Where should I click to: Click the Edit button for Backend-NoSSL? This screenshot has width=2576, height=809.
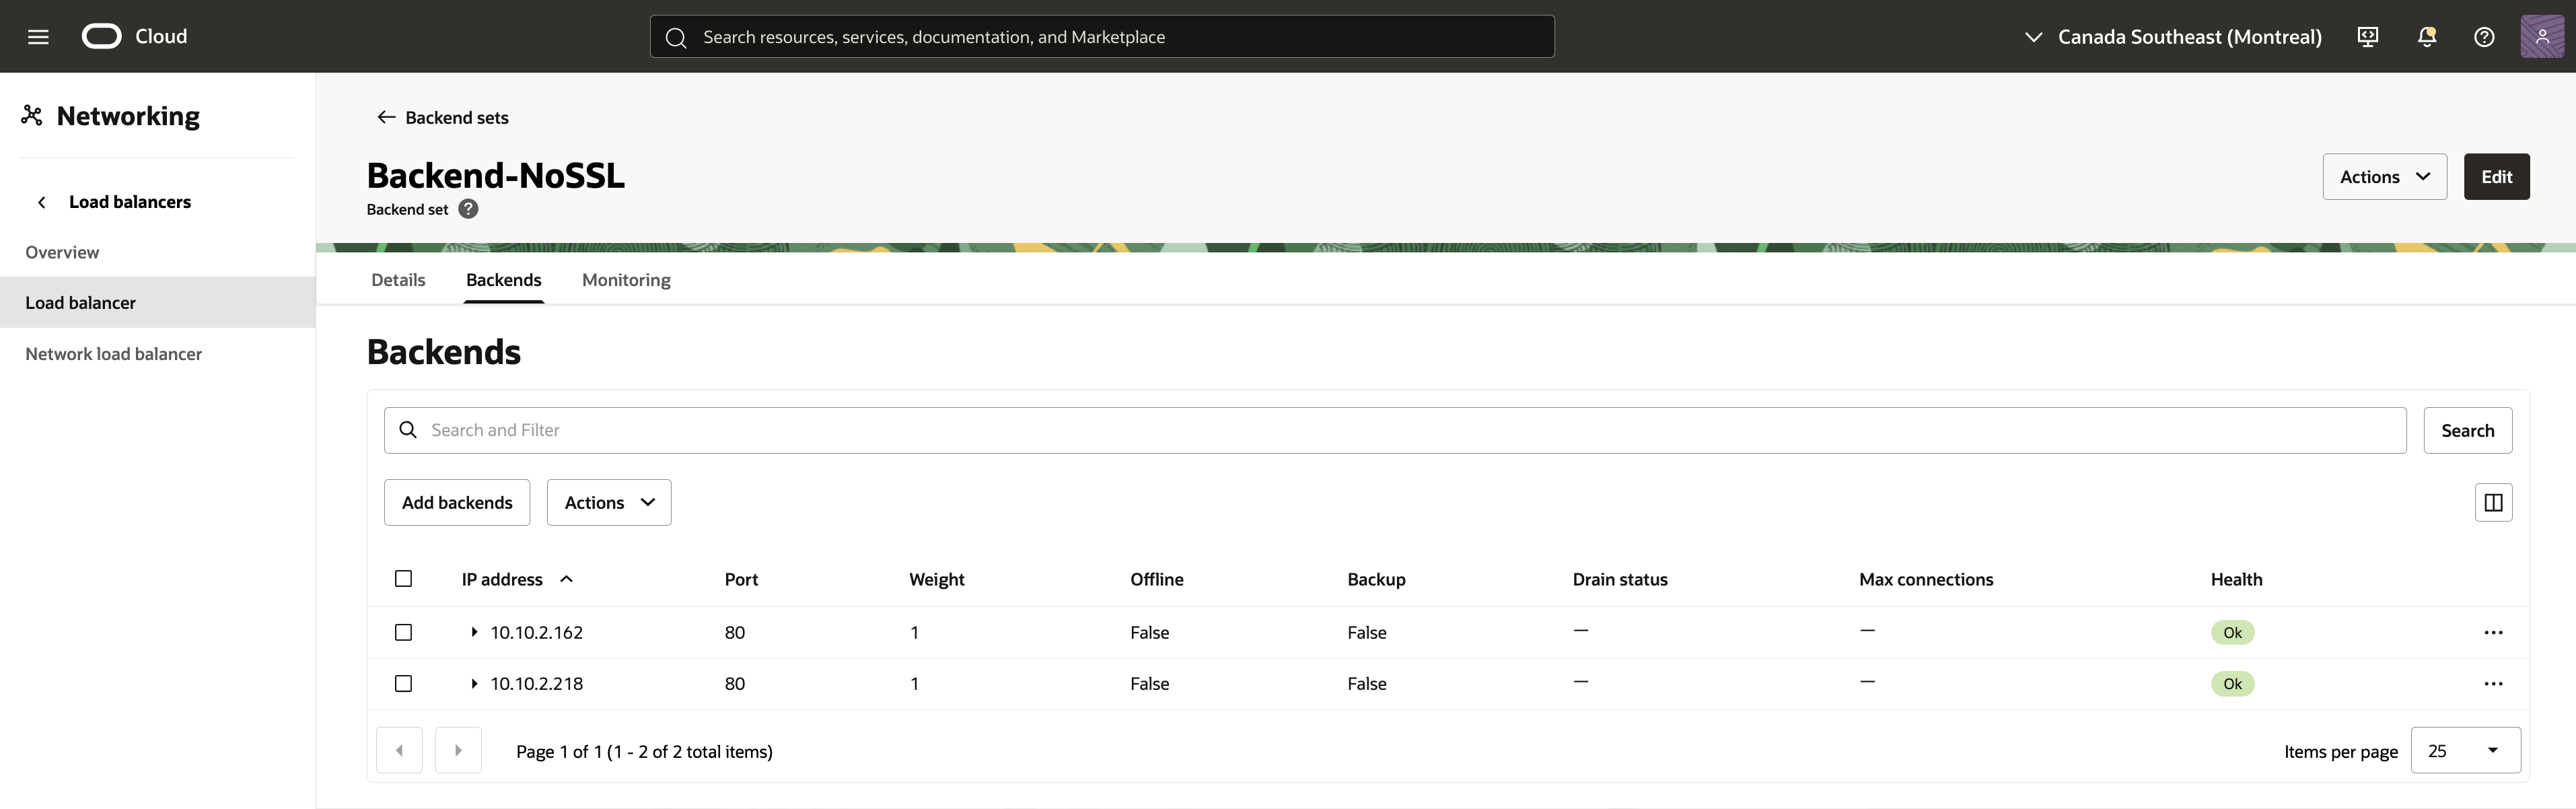tap(2497, 176)
